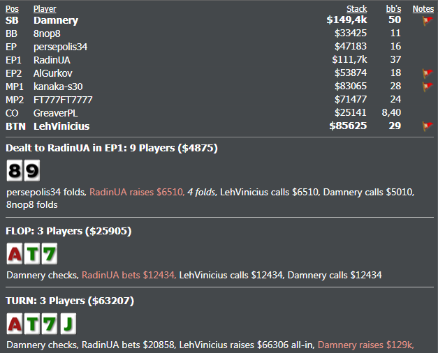Click the note flag icon for AlGurkov
The height and width of the screenshot is (353, 438).
coord(428,73)
